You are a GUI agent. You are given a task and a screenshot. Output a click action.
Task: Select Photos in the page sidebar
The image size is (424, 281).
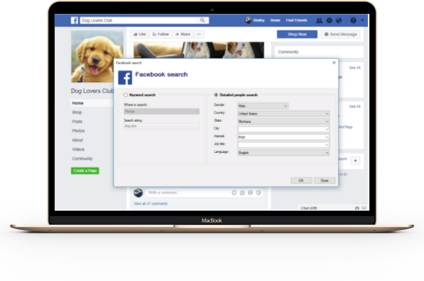point(78,131)
